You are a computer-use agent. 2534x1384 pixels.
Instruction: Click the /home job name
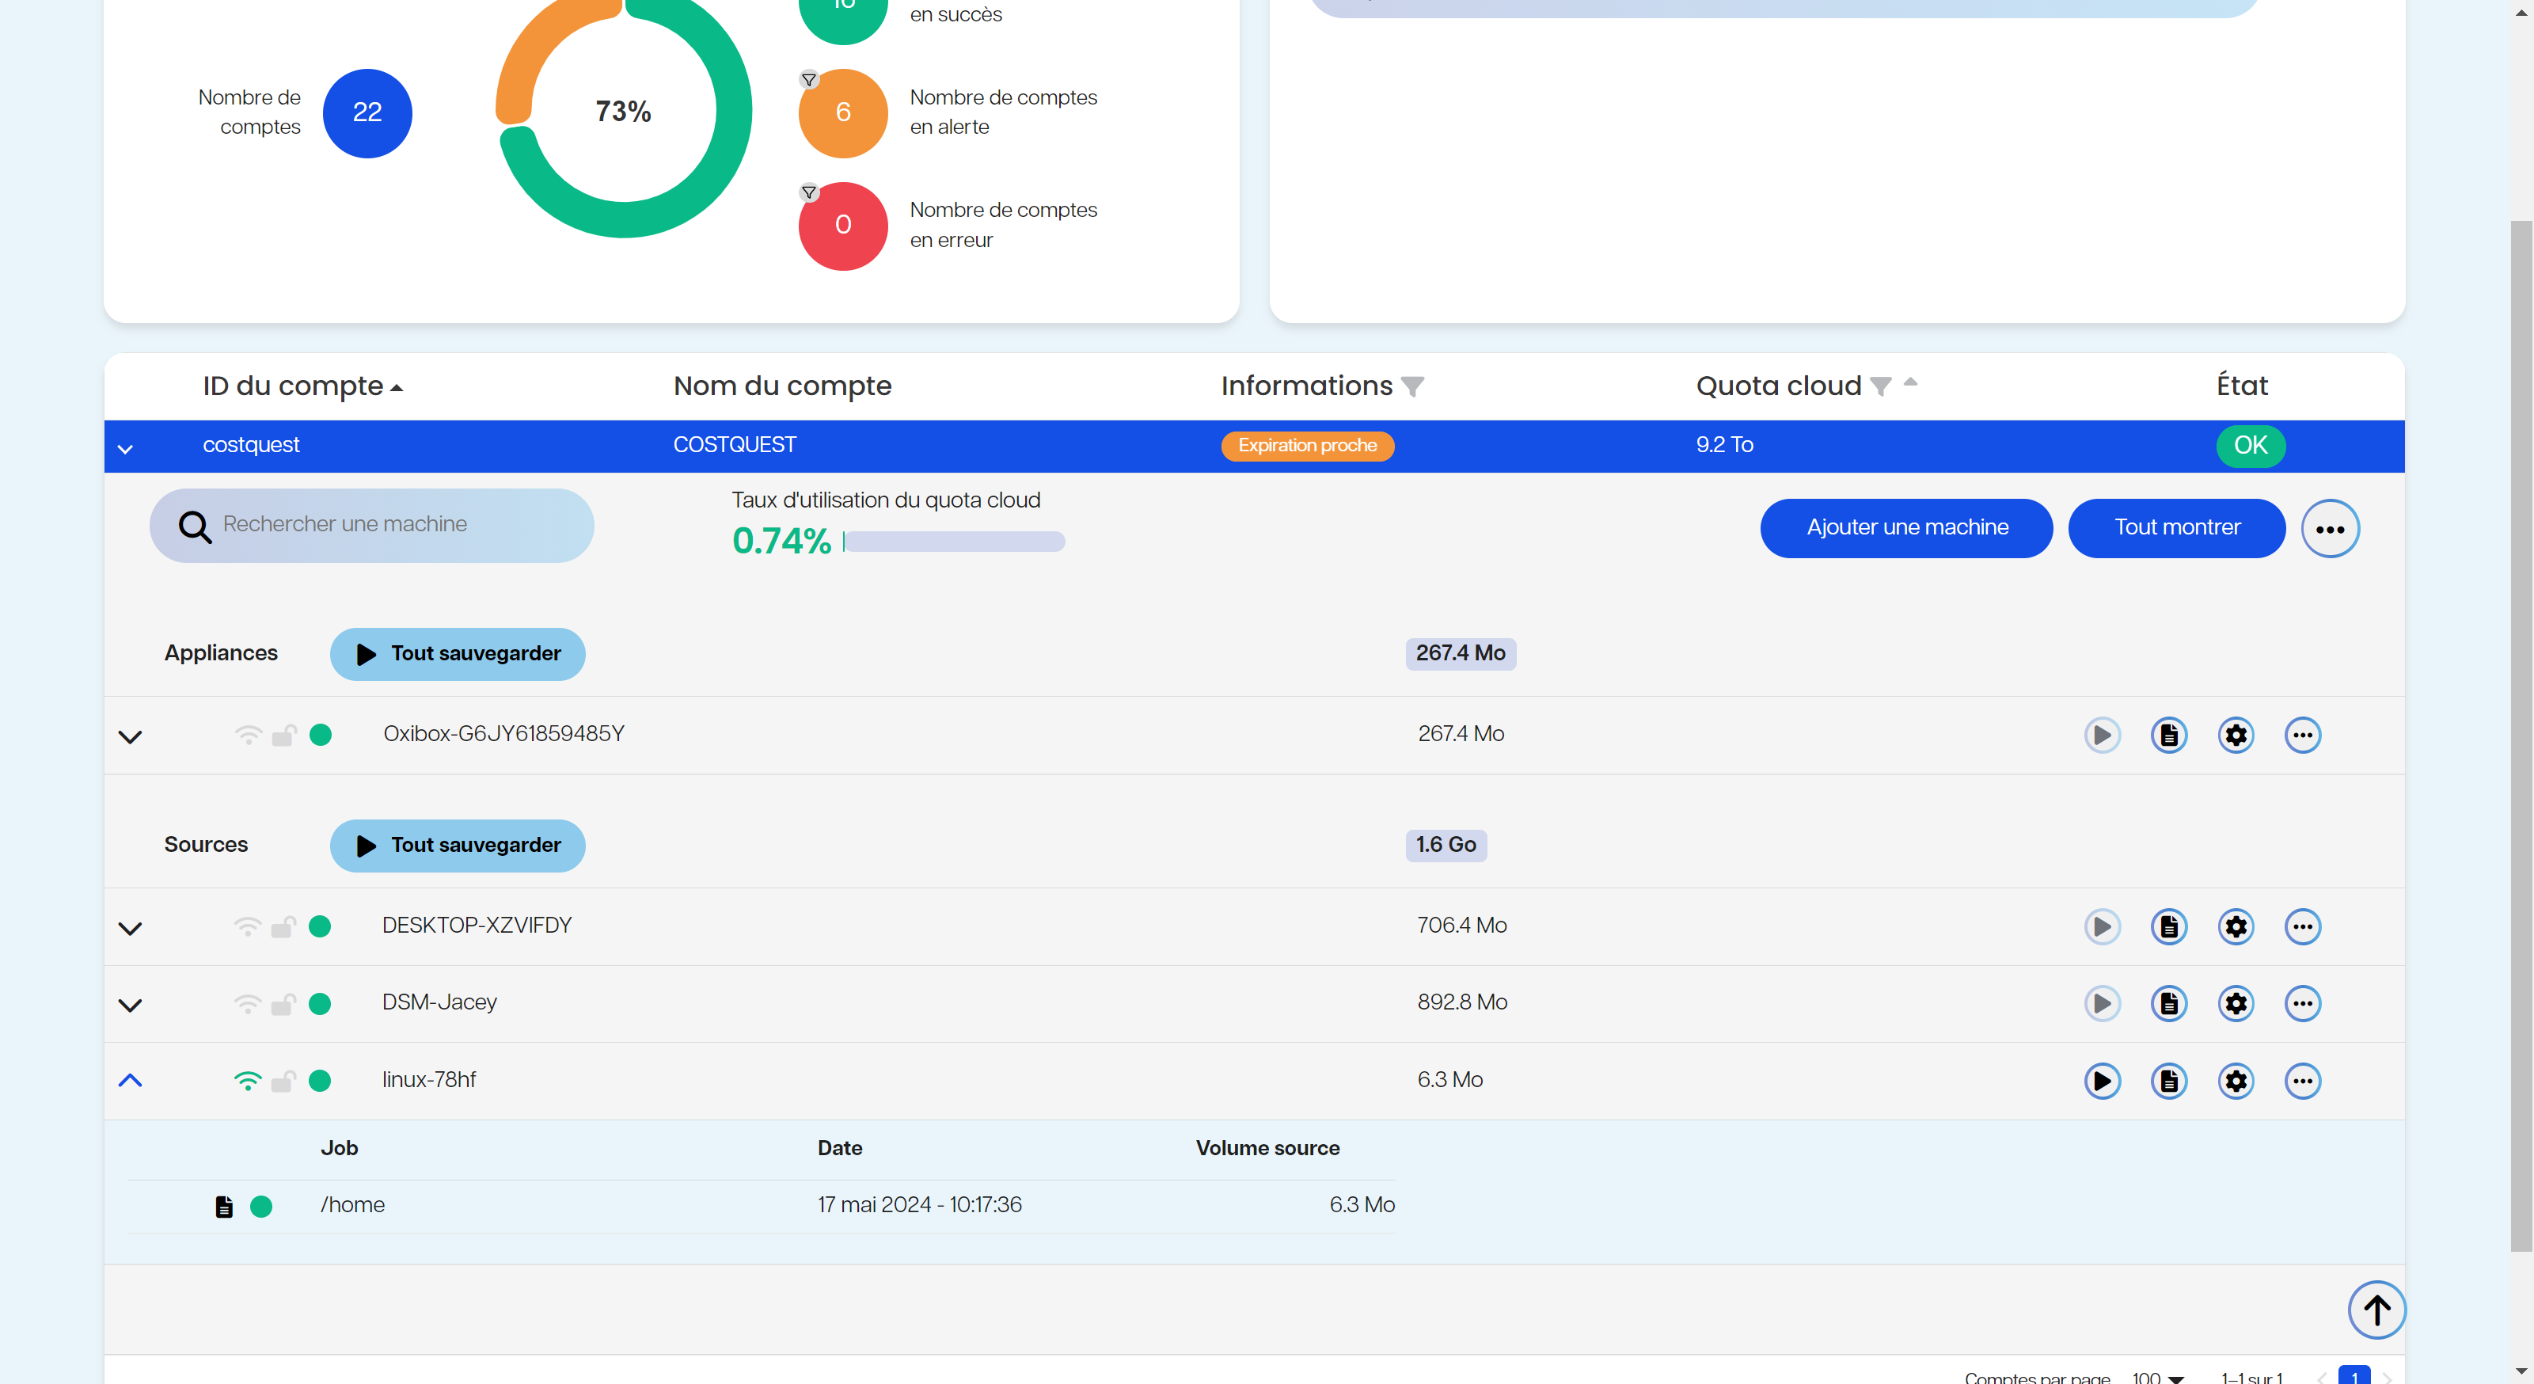pos(352,1206)
